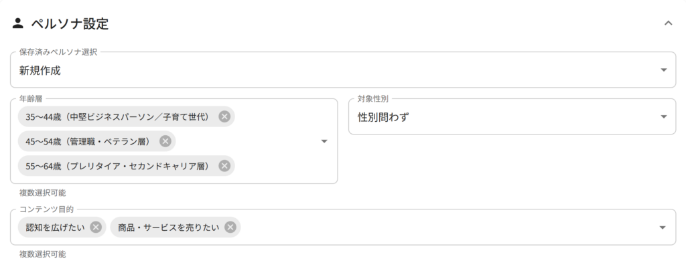Click the 35〜44歳 中堅ビジネスパーソン chip label
Image resolution: width=686 pixels, height=267 pixels.
[119, 116]
